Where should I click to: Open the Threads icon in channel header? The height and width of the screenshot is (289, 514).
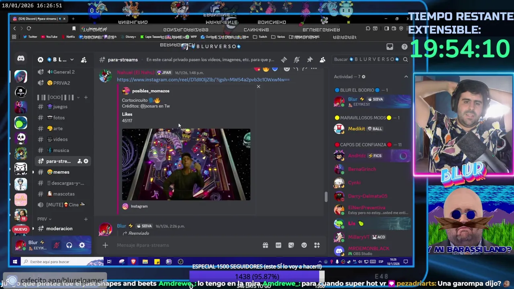pos(284,59)
